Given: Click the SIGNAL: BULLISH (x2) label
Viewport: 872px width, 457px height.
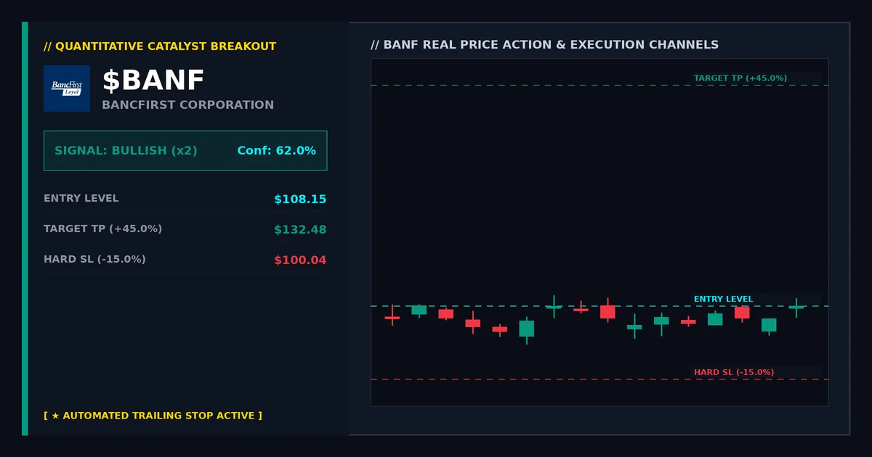Looking at the screenshot, I should tap(126, 151).
